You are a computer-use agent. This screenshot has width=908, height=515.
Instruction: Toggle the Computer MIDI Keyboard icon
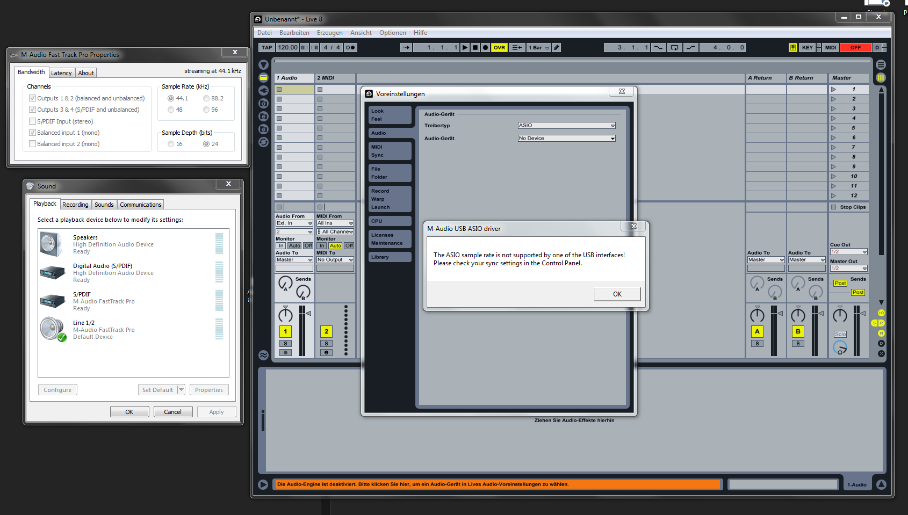(793, 48)
